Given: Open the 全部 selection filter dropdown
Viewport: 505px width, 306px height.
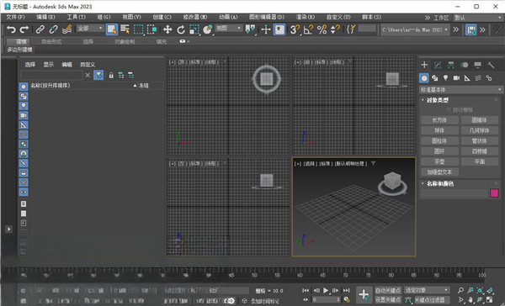Looking at the screenshot, I should click(90, 29).
